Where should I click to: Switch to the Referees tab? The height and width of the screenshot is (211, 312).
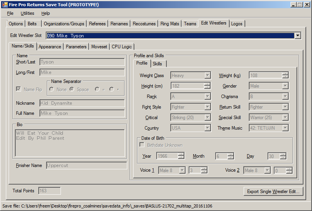(97, 24)
